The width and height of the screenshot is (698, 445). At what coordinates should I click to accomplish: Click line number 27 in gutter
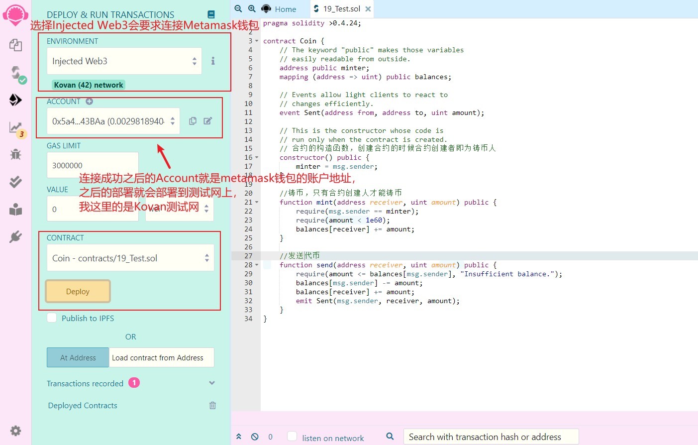(x=248, y=256)
